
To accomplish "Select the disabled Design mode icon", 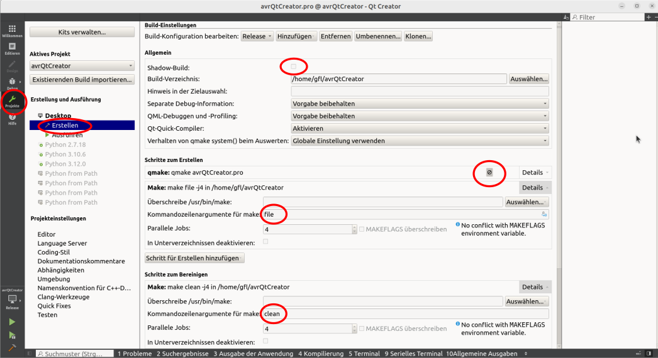I will [12, 66].
